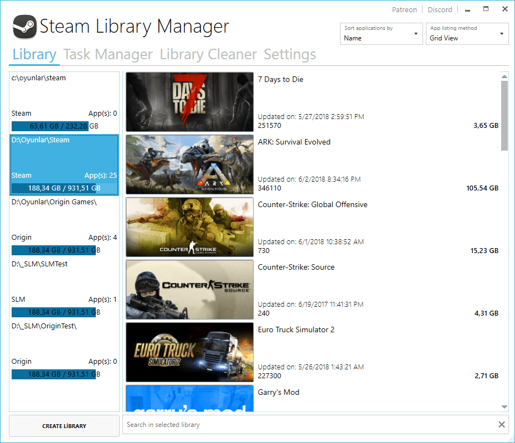Click the Counter-Strike: Source thumbnail
This screenshot has height=443, width=515.
pos(189,290)
